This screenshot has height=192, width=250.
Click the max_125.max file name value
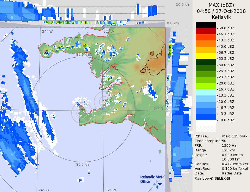click(x=234, y=136)
